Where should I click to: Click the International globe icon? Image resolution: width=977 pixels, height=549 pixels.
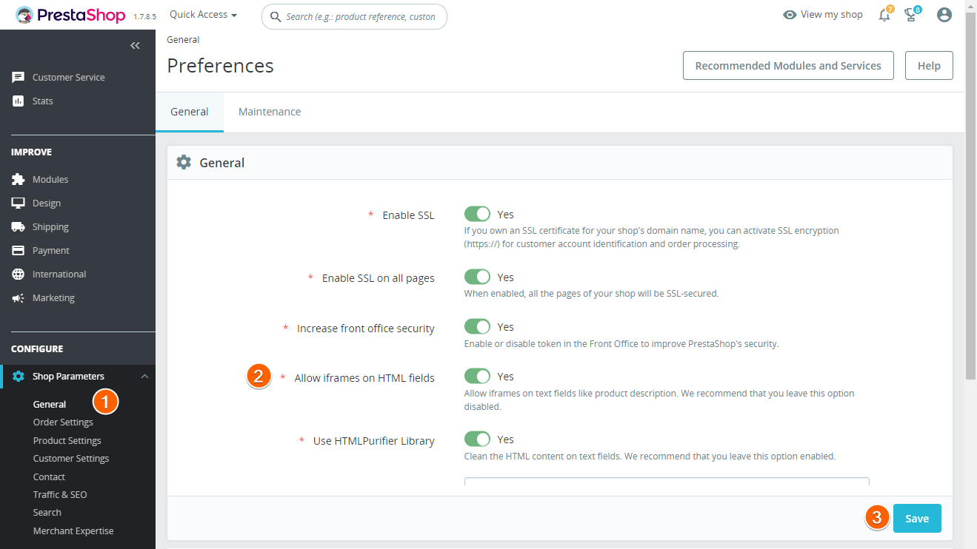click(x=19, y=274)
